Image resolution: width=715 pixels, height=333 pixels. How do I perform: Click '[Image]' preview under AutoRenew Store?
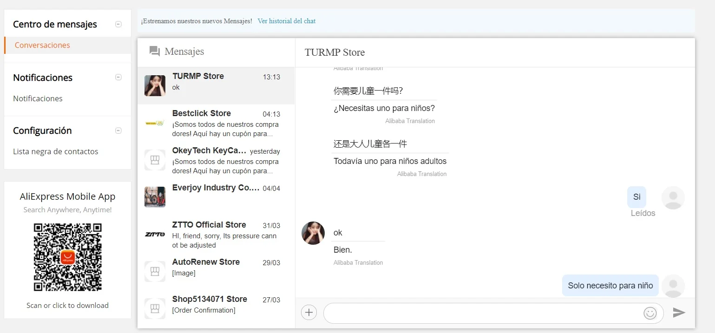pos(184,273)
